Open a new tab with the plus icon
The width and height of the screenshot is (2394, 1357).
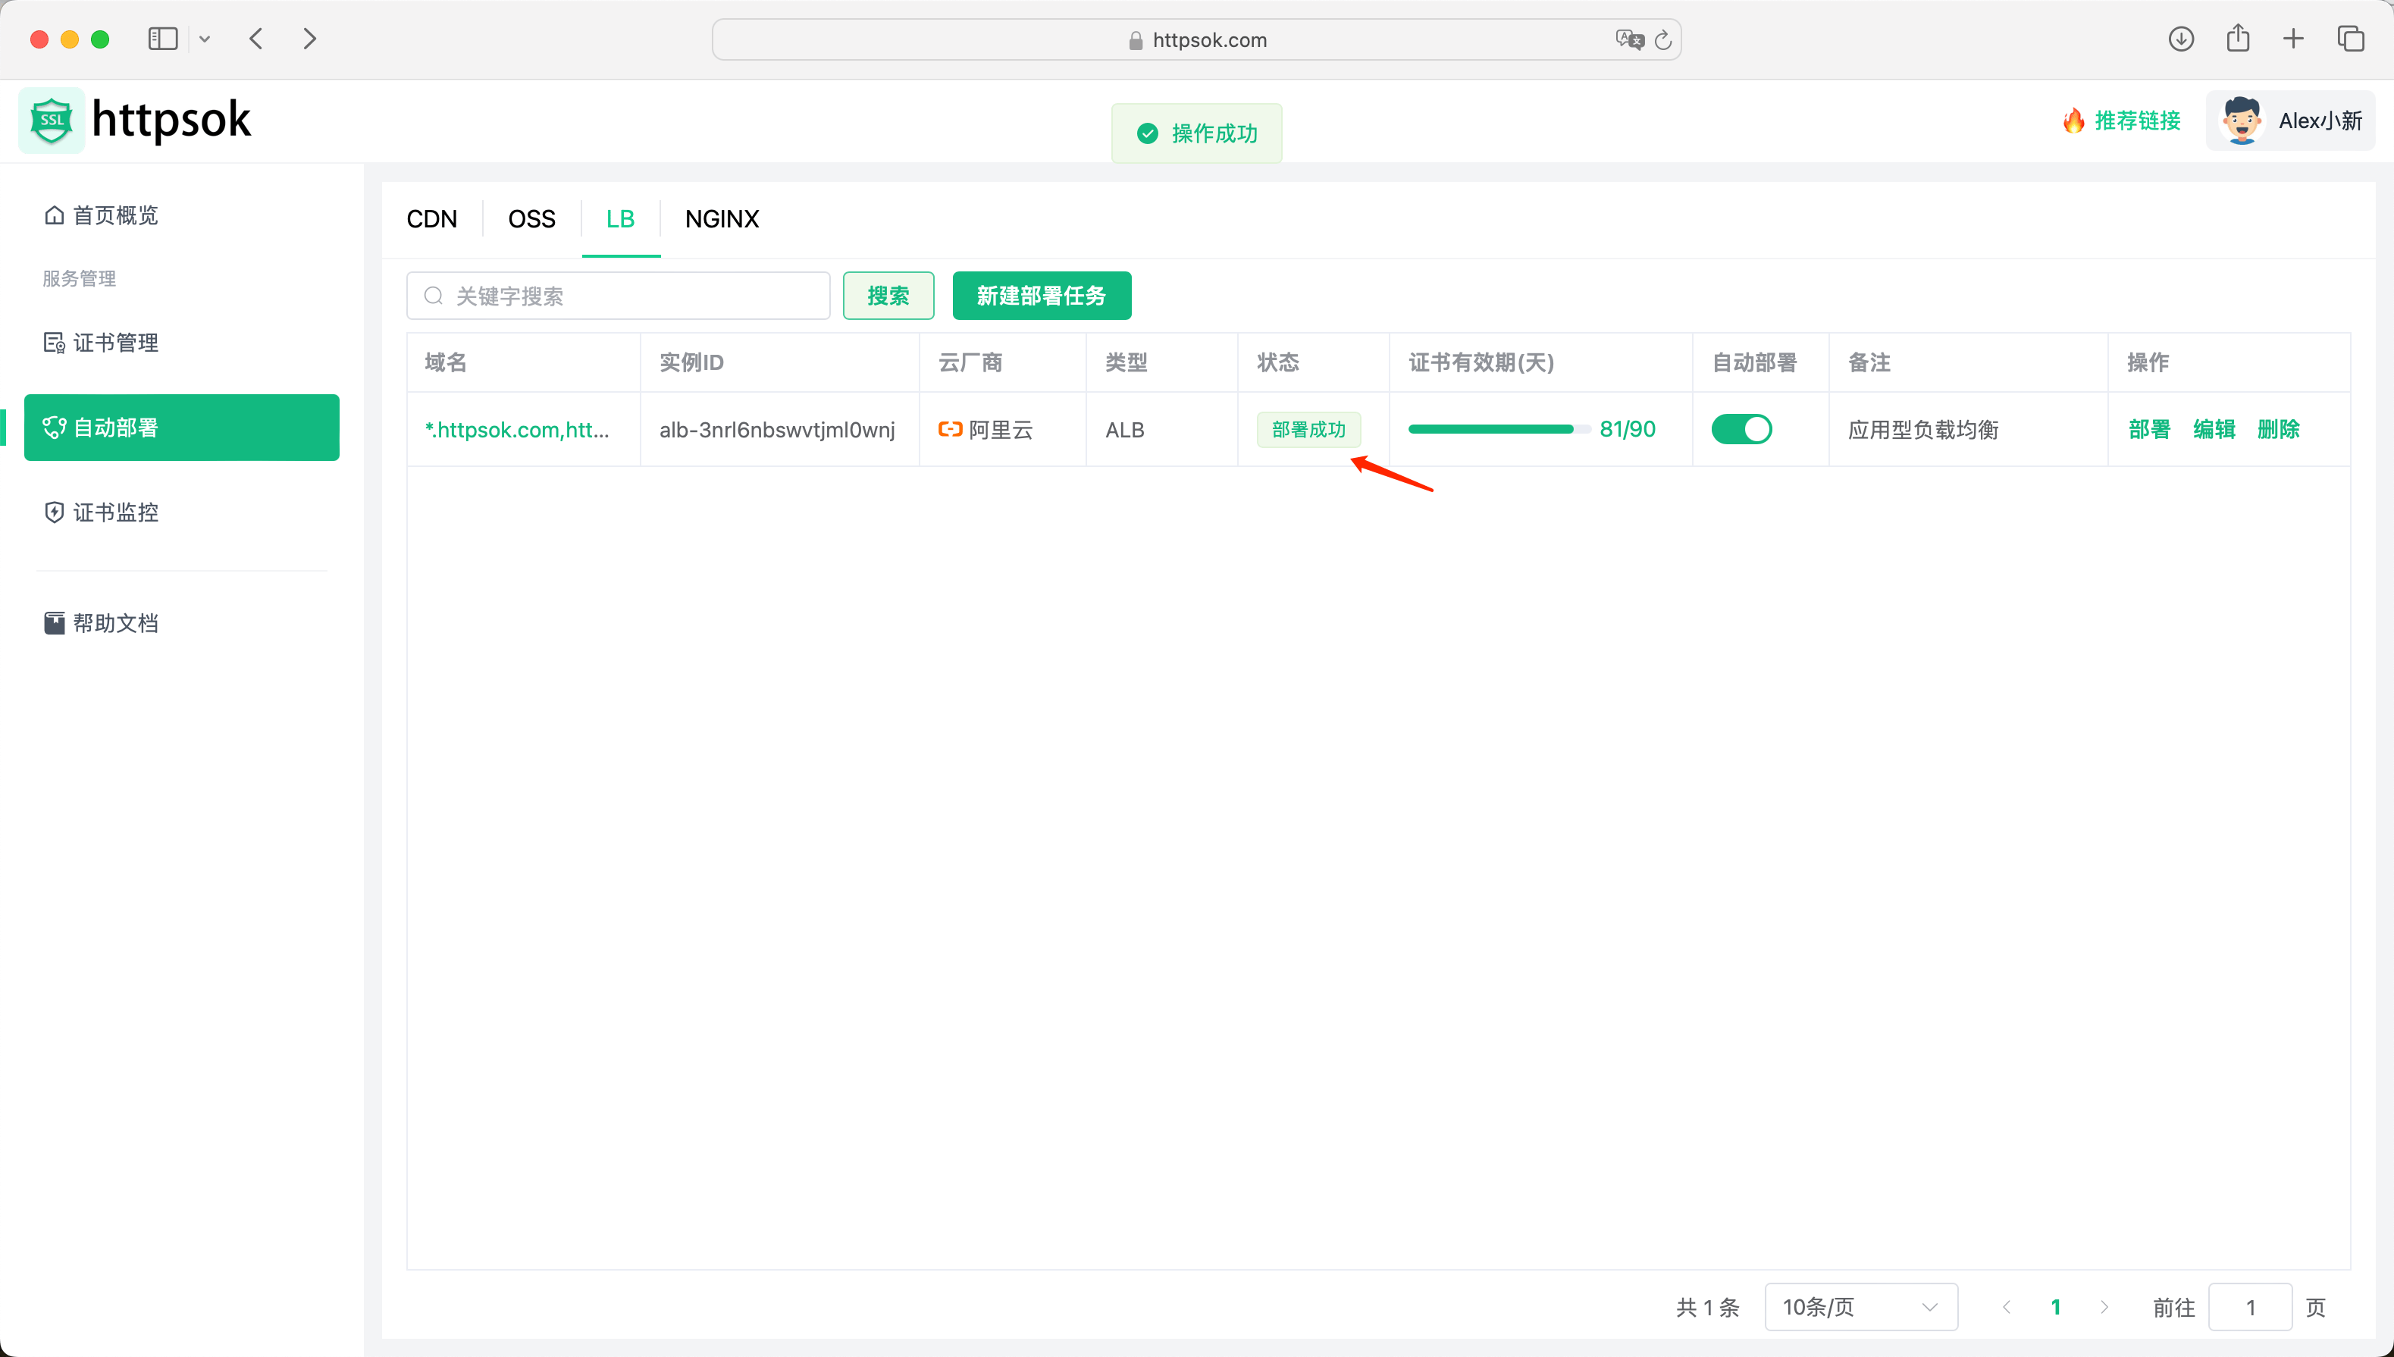click(2293, 39)
